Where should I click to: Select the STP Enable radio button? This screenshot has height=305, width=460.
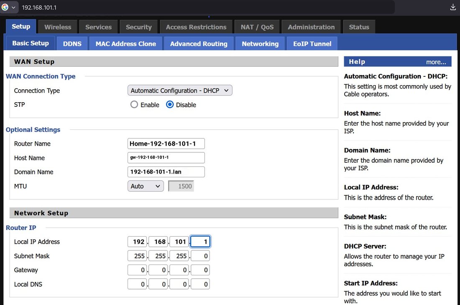tap(134, 104)
